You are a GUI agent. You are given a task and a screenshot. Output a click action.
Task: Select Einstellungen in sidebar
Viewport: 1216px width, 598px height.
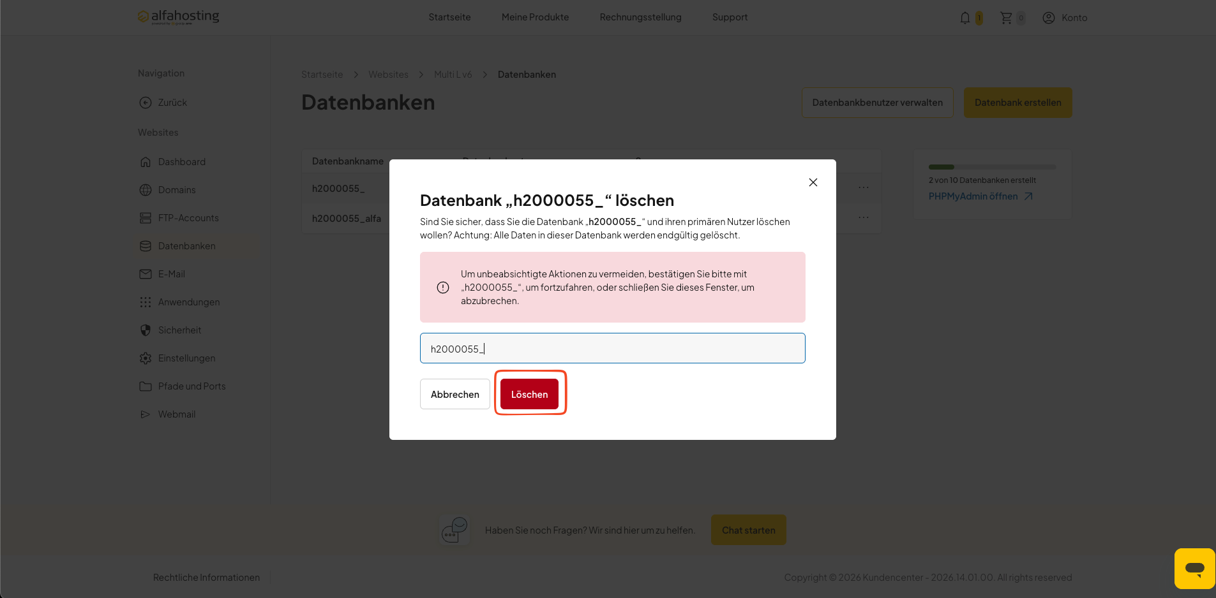click(x=187, y=358)
